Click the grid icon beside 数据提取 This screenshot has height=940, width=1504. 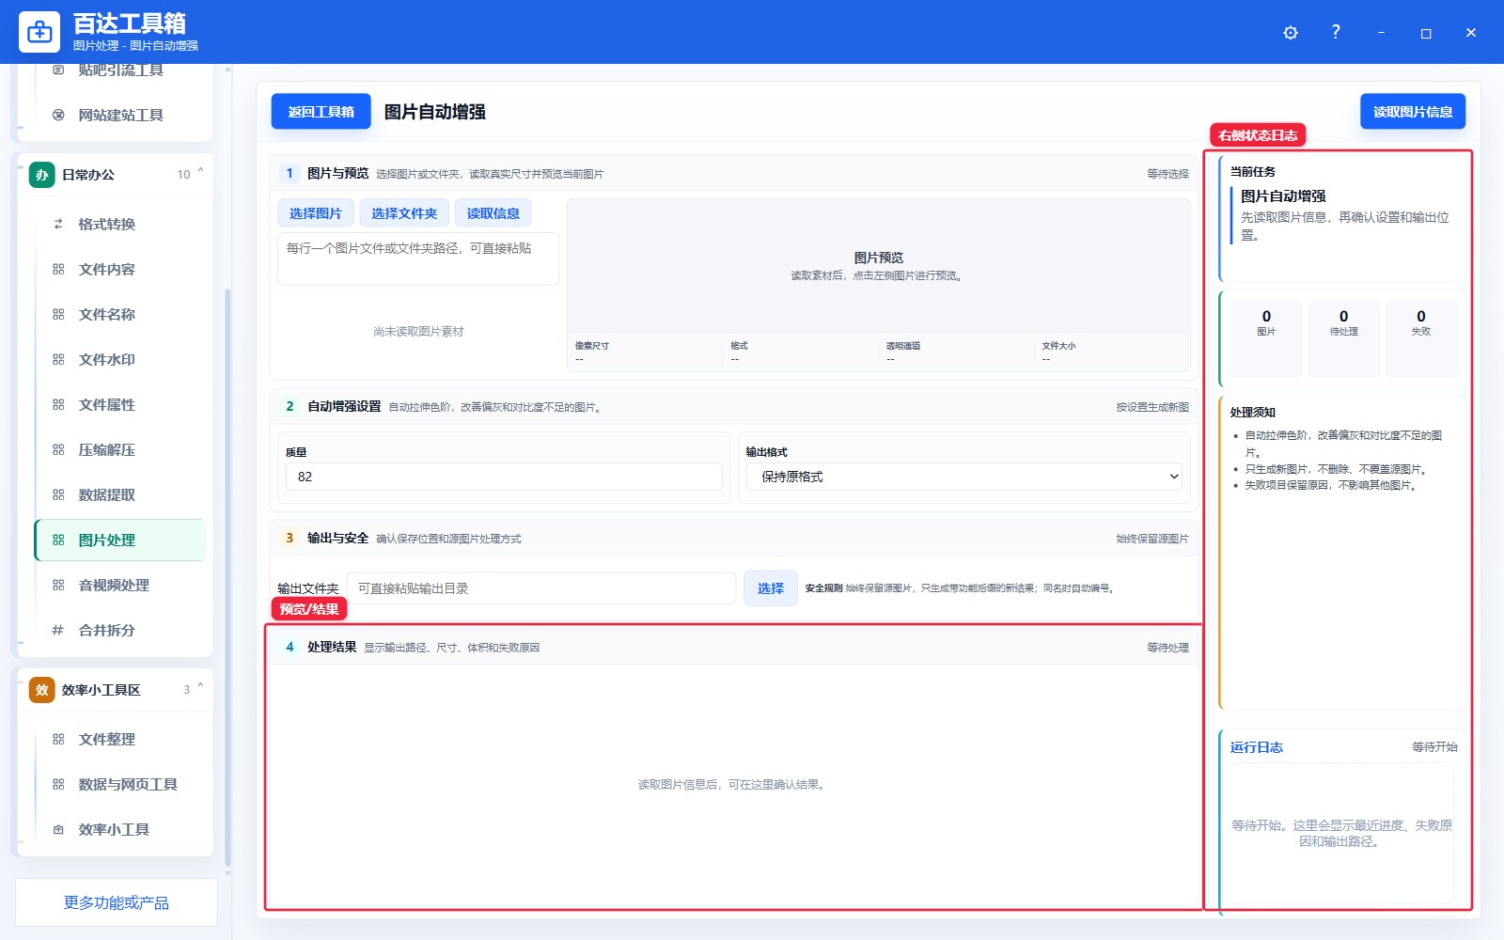click(58, 494)
